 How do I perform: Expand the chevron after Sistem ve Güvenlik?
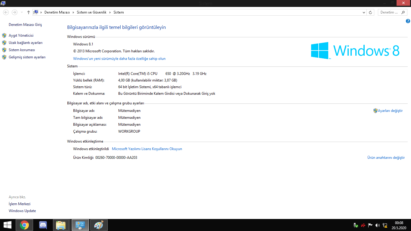pyautogui.click(x=110, y=12)
